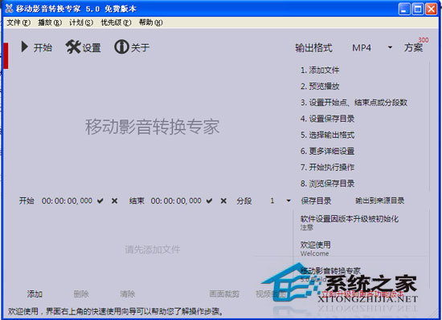Click the 方案 presets button
The width and height of the screenshot is (442, 320).
point(414,47)
